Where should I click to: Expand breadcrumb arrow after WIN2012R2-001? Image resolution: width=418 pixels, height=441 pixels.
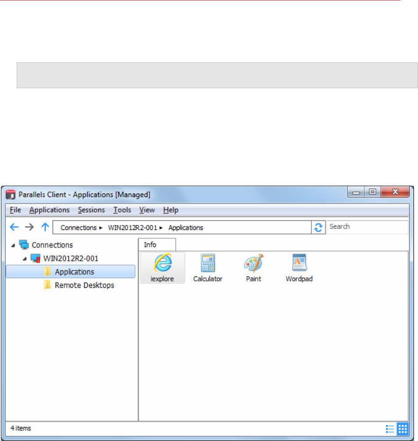(161, 228)
